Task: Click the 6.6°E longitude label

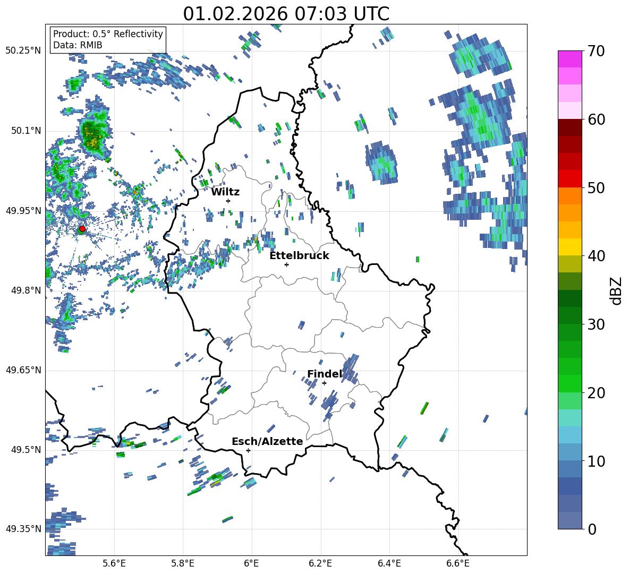Action: tap(458, 563)
